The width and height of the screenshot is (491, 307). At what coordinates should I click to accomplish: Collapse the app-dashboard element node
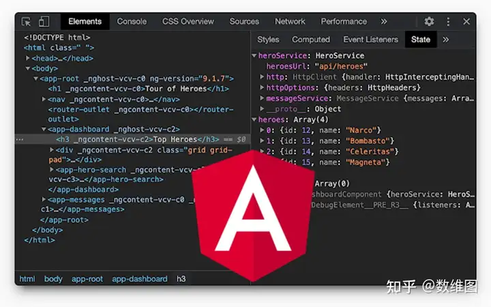coord(44,129)
